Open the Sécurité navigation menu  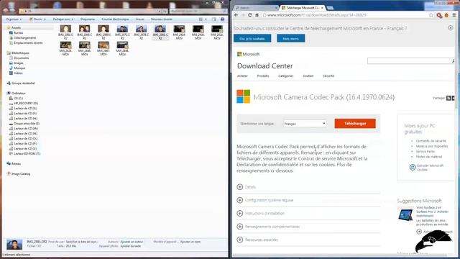click(x=328, y=76)
